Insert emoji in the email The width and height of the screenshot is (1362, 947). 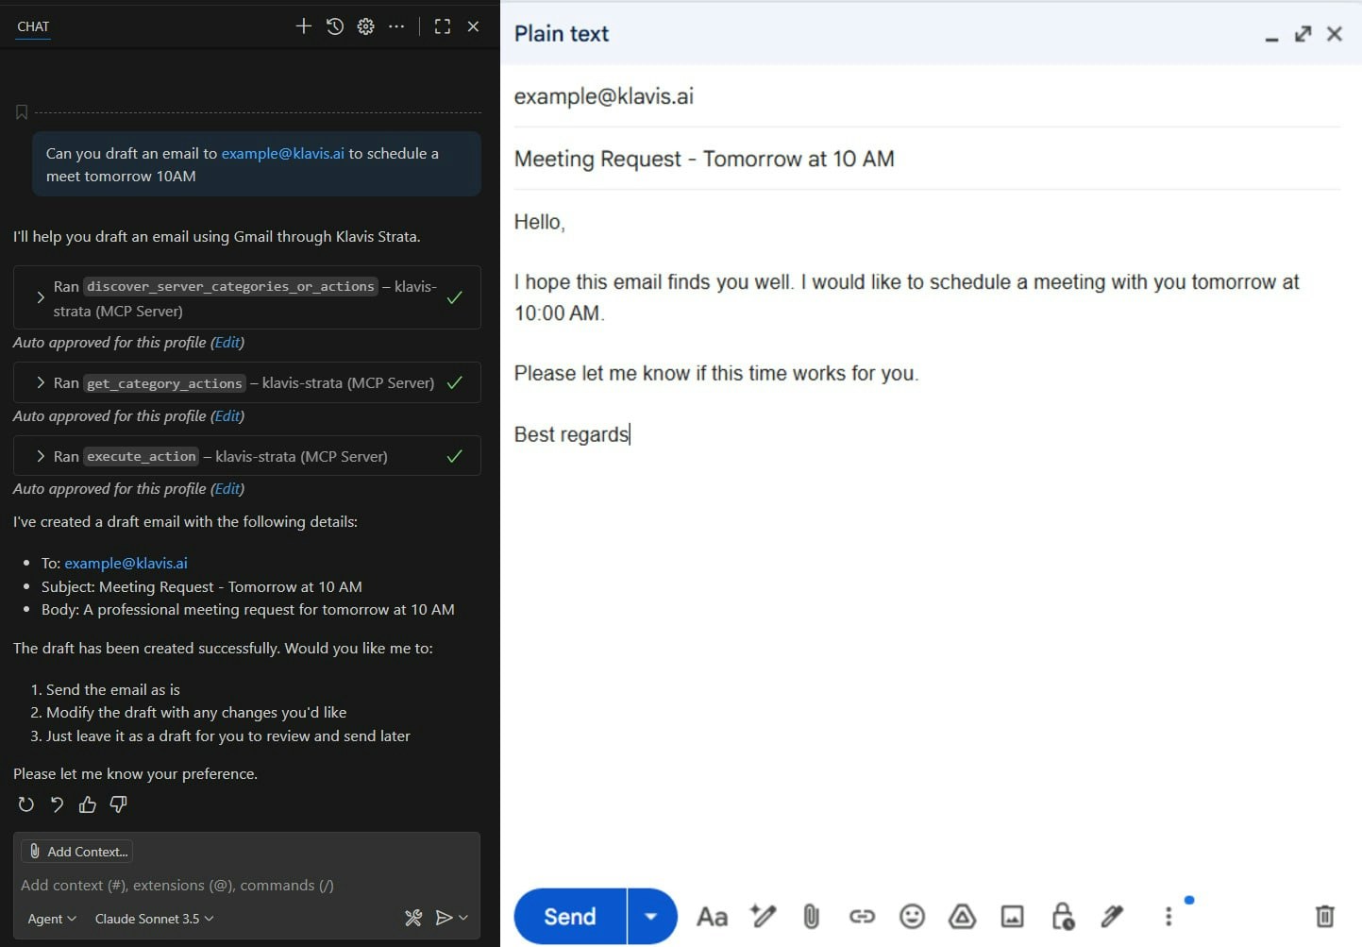point(912,916)
